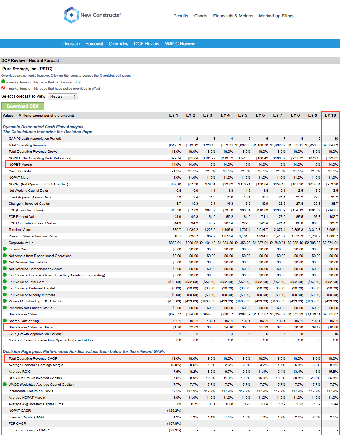The width and height of the screenshot is (340, 435).
Task: Click the green dot beside Pensions Net Funded Status
Action: click(5, 308)
